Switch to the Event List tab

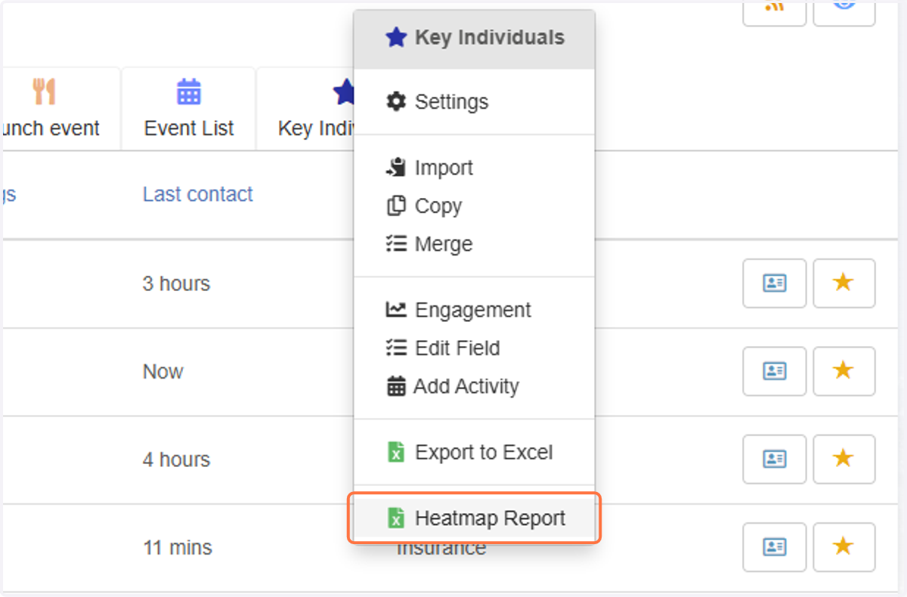click(189, 109)
